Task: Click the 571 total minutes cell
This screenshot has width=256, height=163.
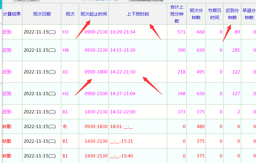Action: point(181,32)
